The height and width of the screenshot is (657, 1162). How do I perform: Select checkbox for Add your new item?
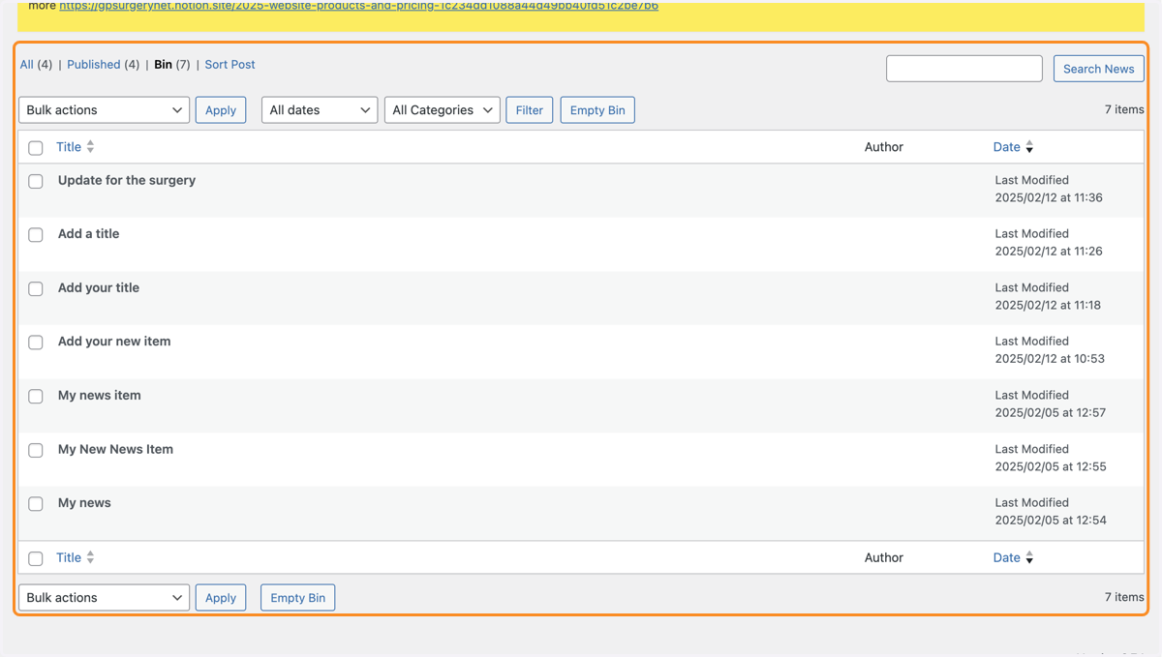(36, 343)
